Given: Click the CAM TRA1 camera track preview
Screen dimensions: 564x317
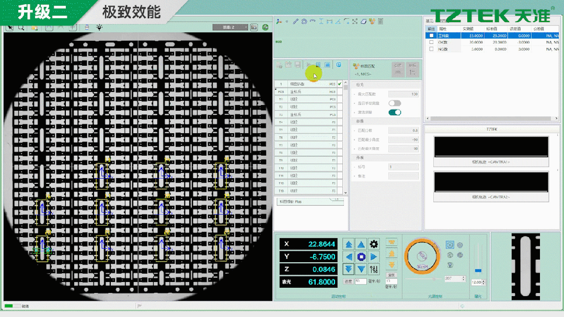Looking at the screenshot, I should click(x=490, y=146).
